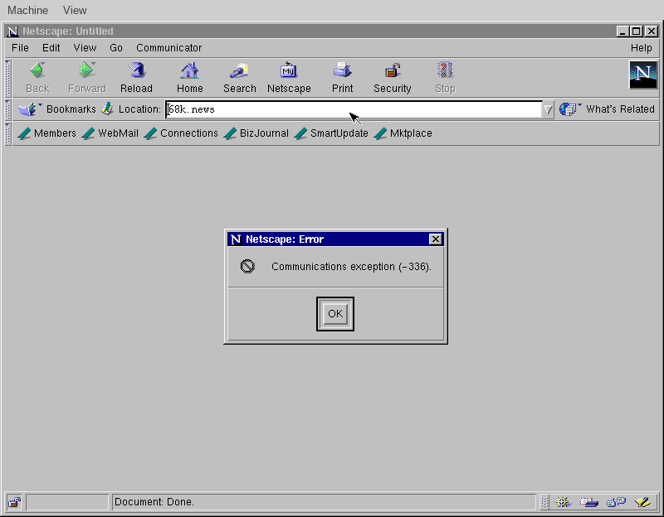
Task: Close the Netscape Error dialog
Action: [x=435, y=239]
